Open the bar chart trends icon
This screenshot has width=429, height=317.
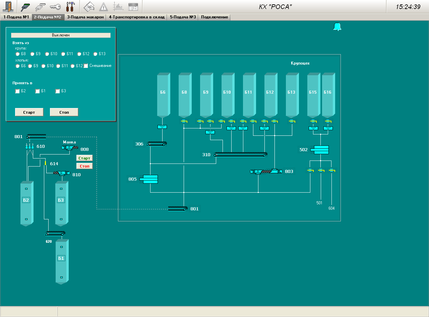point(118,7)
